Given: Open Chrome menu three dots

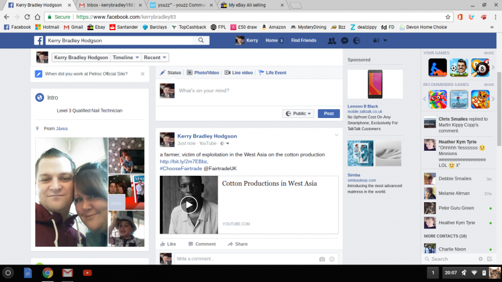Looking at the screenshot, I should tap(496, 17).
